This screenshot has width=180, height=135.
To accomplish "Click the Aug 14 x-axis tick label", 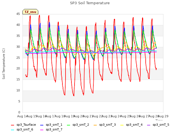I will [x=22, y=116].
